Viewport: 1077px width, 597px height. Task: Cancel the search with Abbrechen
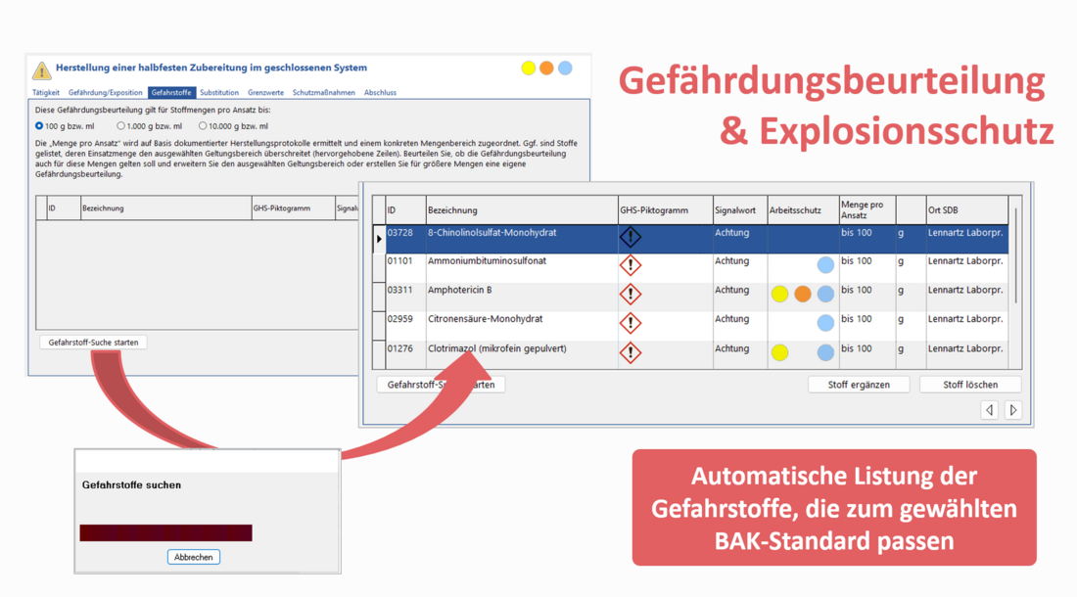pos(193,557)
